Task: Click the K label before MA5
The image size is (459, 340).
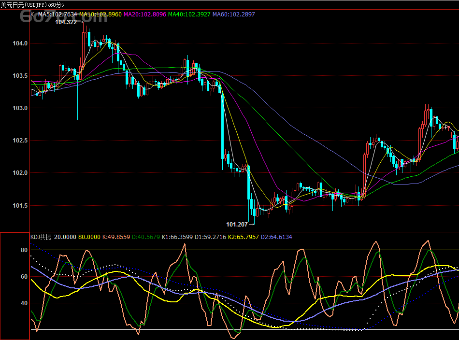Action: (32, 14)
